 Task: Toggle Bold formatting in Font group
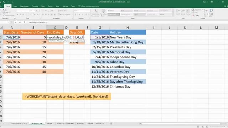pos(17,15)
